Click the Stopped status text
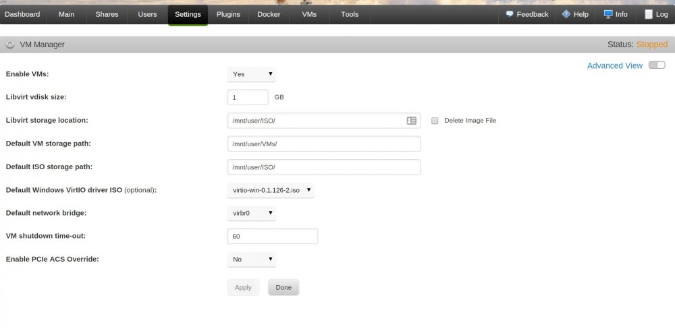 pyautogui.click(x=652, y=44)
